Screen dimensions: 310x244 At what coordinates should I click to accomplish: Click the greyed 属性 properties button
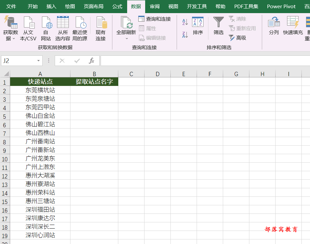(x=147, y=28)
